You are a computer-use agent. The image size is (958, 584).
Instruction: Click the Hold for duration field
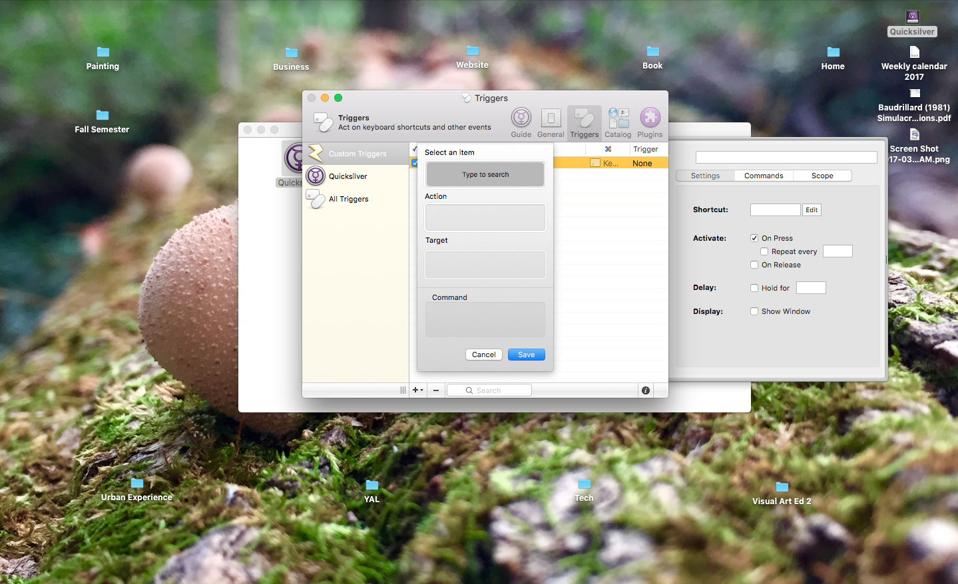pyautogui.click(x=811, y=287)
